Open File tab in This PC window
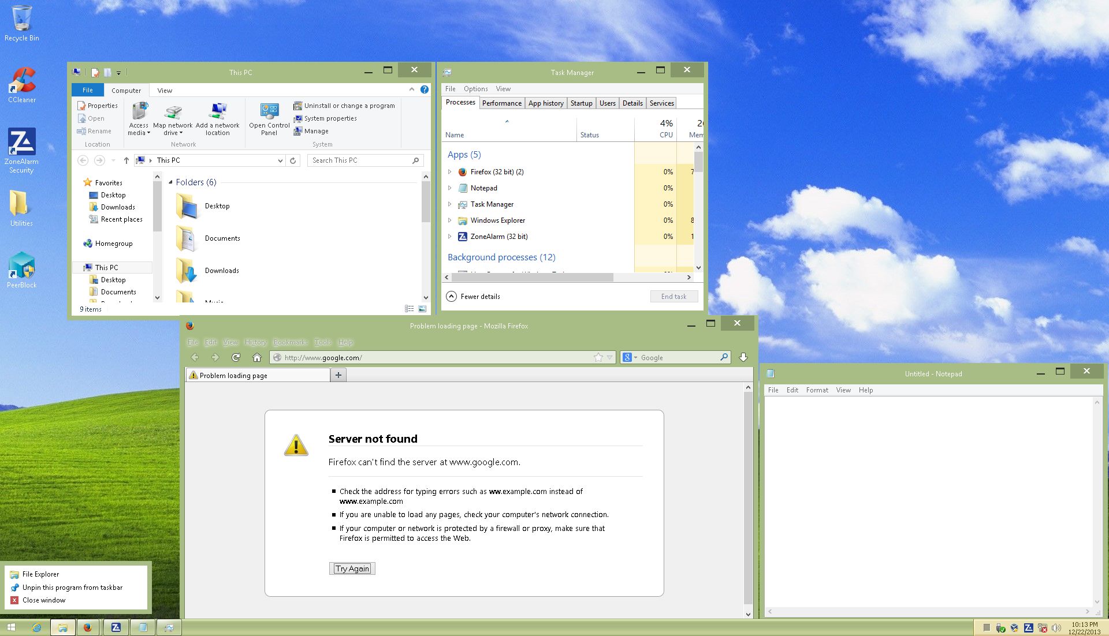This screenshot has width=1109, height=636. tap(88, 90)
